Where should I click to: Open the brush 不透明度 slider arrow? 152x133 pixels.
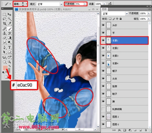(85, 4)
